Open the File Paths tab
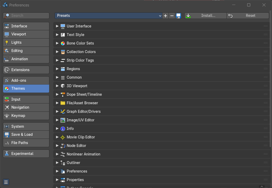 pos(26,143)
